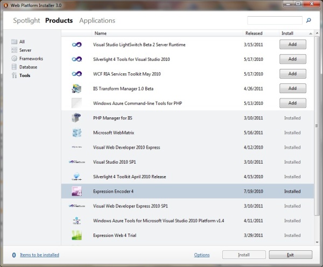Click the 4/26/2011 release date cell

(254, 89)
